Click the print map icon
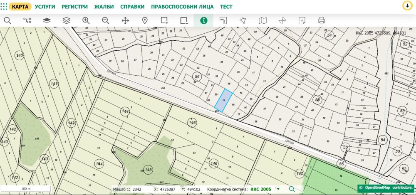The width and height of the screenshot is (416, 195). [321, 20]
